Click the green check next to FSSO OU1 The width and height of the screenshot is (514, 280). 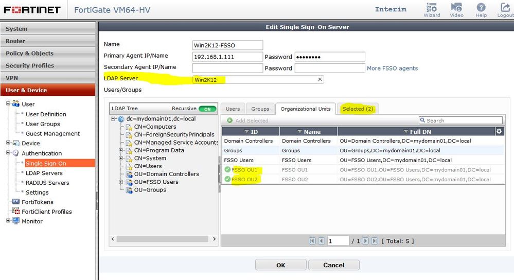pos(227,169)
